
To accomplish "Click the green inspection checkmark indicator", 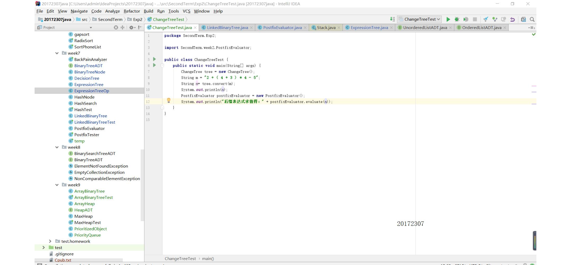I will [534, 34].
